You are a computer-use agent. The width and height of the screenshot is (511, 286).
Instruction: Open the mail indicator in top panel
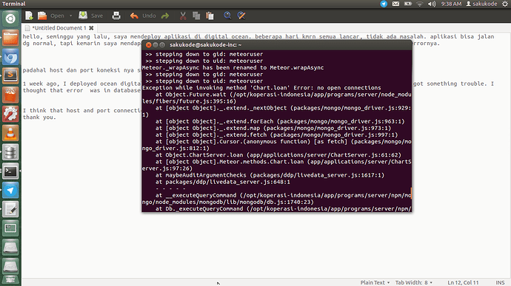pos(395,4)
